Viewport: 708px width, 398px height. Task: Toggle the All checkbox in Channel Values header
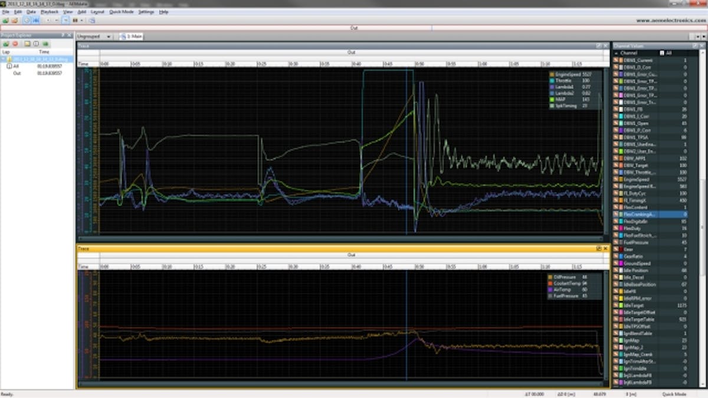pos(661,52)
